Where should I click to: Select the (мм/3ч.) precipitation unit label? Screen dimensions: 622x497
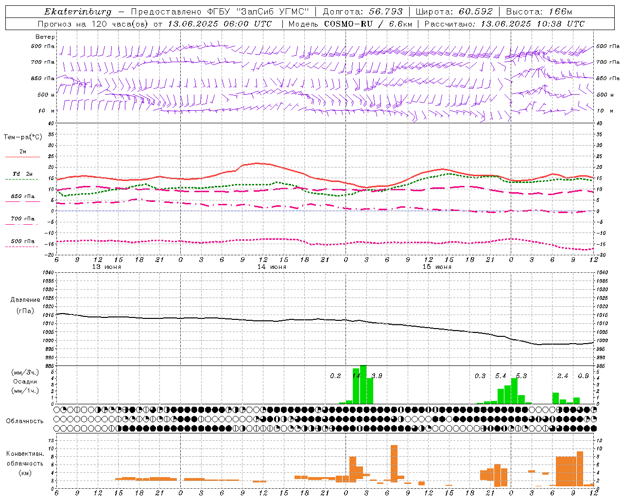pos(25,372)
